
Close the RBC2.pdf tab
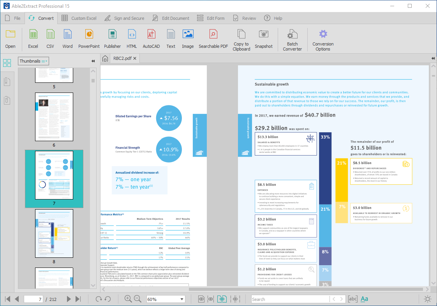pos(135,58)
